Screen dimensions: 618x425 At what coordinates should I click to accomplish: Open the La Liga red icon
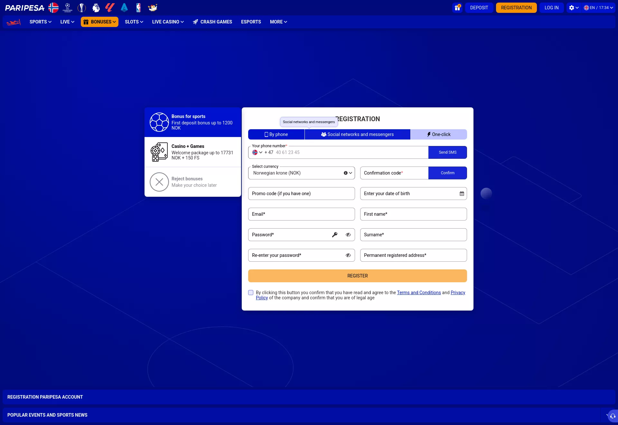pyautogui.click(x=110, y=8)
